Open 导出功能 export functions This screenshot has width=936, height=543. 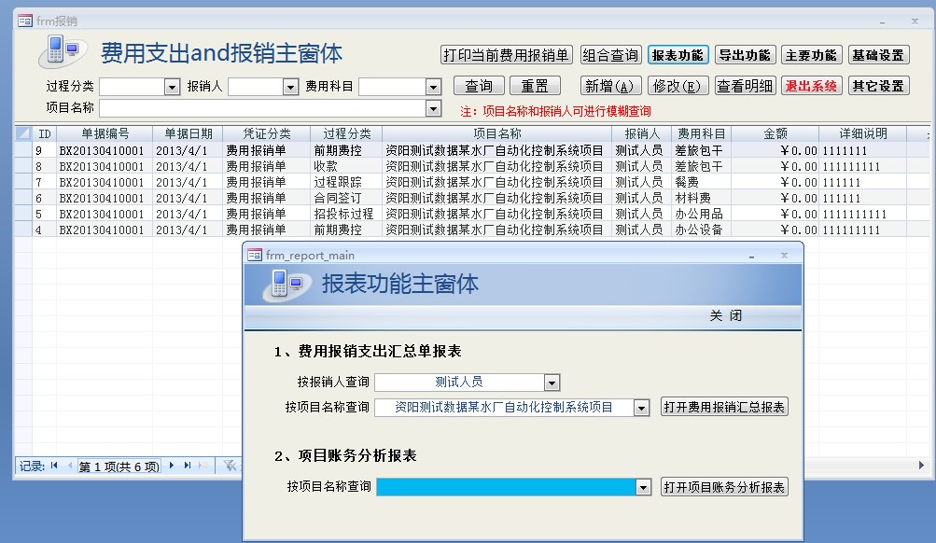pos(745,55)
